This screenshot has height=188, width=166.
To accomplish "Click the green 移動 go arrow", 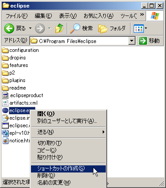I will click(x=143, y=40).
